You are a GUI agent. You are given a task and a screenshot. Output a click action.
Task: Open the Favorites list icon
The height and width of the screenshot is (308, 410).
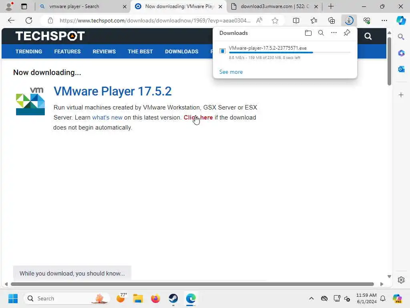tap(314, 20)
